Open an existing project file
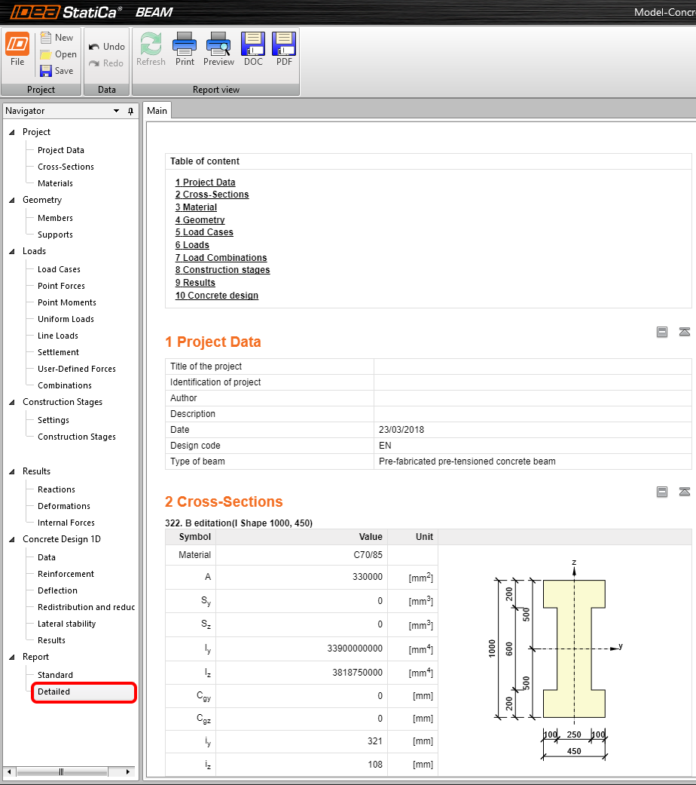696x785 pixels. coord(57,54)
